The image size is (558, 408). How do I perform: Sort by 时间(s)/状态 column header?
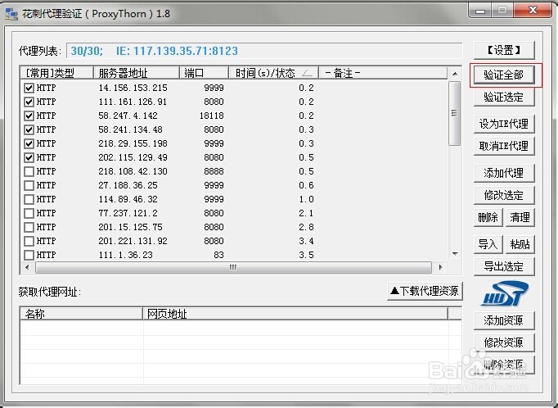point(273,73)
